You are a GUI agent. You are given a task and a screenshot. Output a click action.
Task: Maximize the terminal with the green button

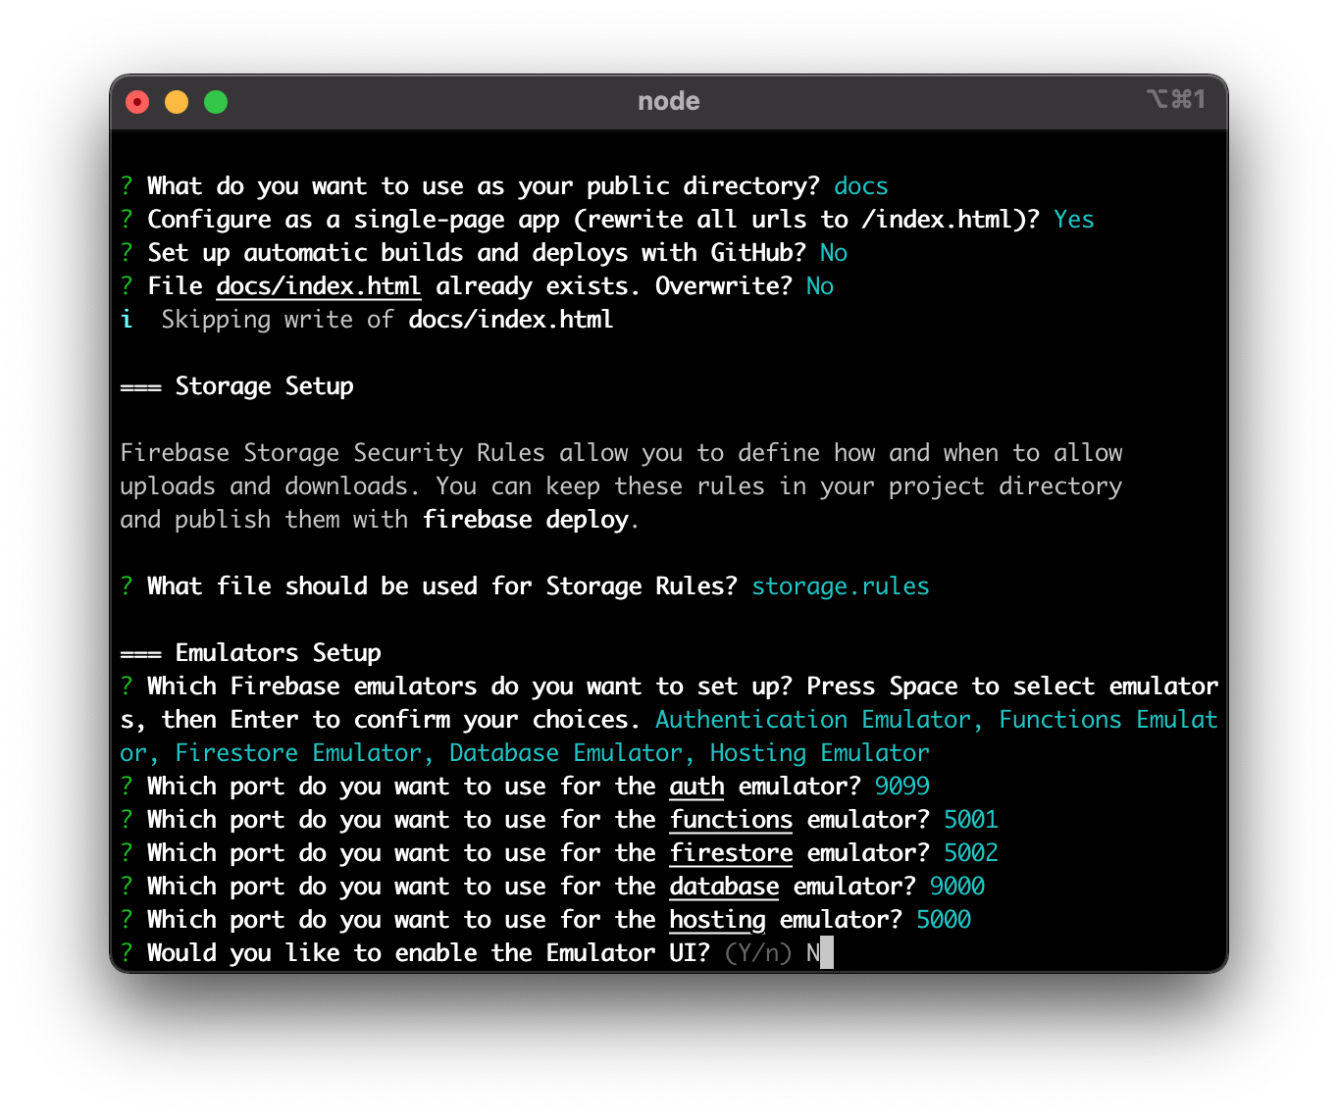216,102
